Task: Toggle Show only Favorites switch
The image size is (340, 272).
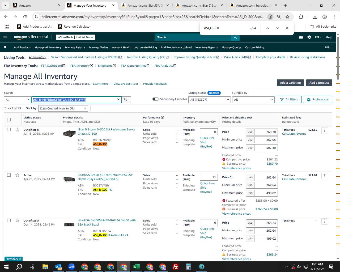Action: [x=155, y=99]
